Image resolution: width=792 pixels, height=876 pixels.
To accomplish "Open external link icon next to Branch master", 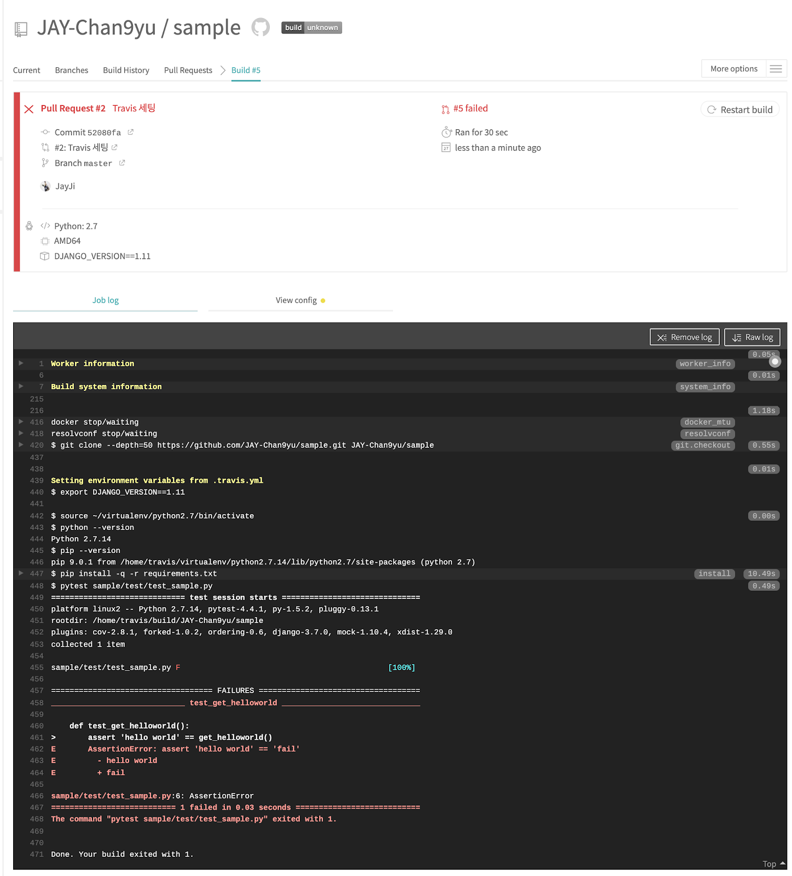I will coord(122,163).
